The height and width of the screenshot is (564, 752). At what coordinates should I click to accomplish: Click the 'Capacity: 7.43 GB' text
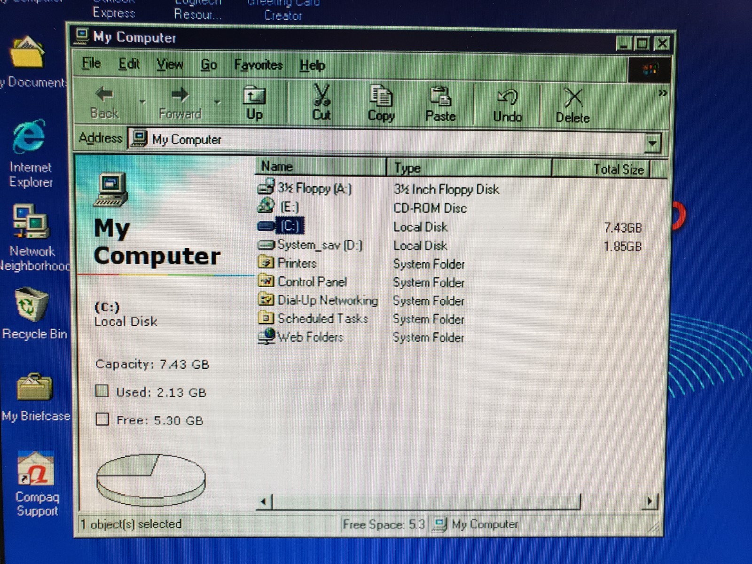[152, 364]
